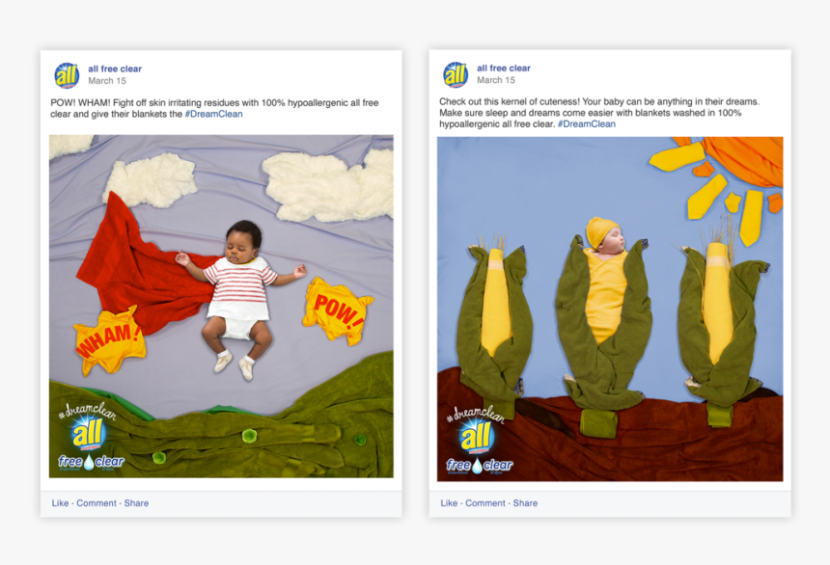Viewport: 830px width, 565px height.
Task: Click the all free clear logo in corn photo
Action: coord(480,440)
